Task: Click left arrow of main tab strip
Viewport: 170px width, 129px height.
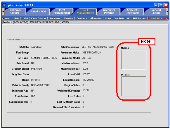Action: [3, 11]
